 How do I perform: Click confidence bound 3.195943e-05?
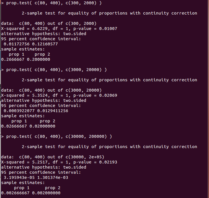coord(19,177)
